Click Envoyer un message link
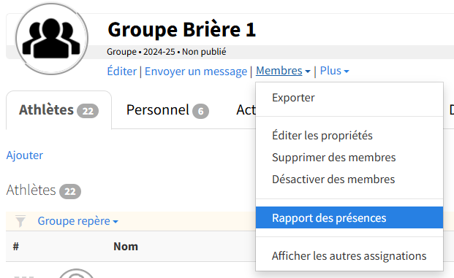454x278 pixels. [x=196, y=71]
